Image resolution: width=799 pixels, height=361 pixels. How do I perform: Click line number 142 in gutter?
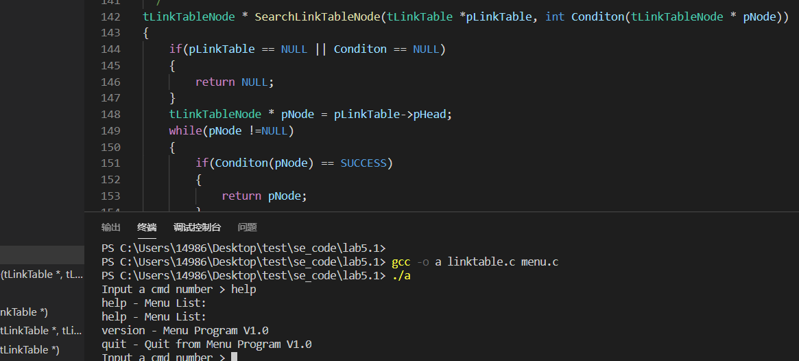click(x=110, y=16)
